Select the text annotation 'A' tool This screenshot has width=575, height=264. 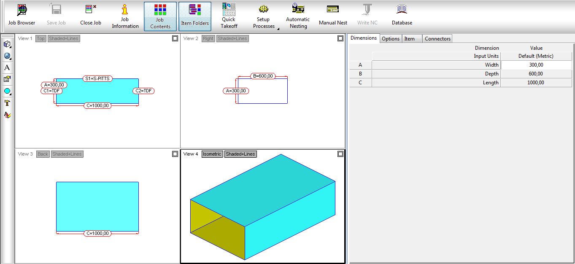tap(7, 67)
